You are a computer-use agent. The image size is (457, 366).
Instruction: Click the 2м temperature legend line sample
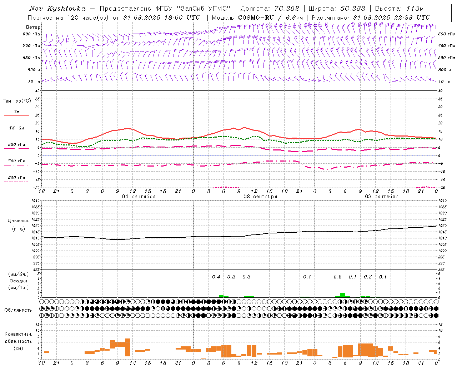16,115
